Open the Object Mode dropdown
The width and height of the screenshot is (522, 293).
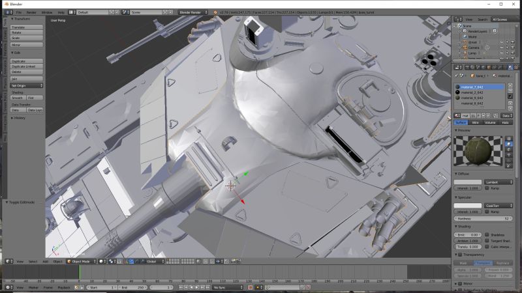tap(81, 262)
